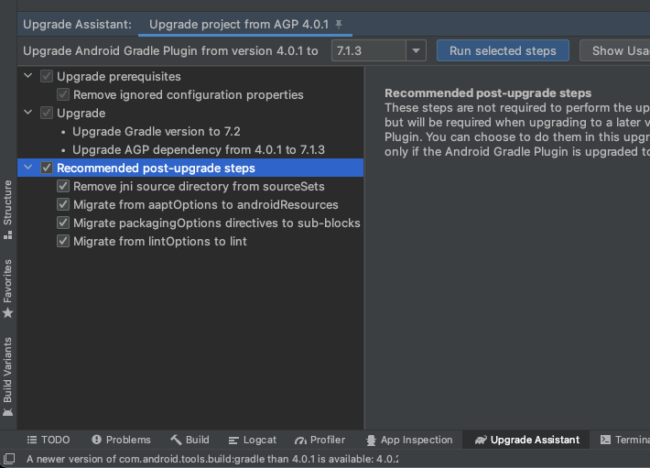Viewport: 650px width, 468px height.
Task: Click Run selected steps button
Action: click(503, 50)
